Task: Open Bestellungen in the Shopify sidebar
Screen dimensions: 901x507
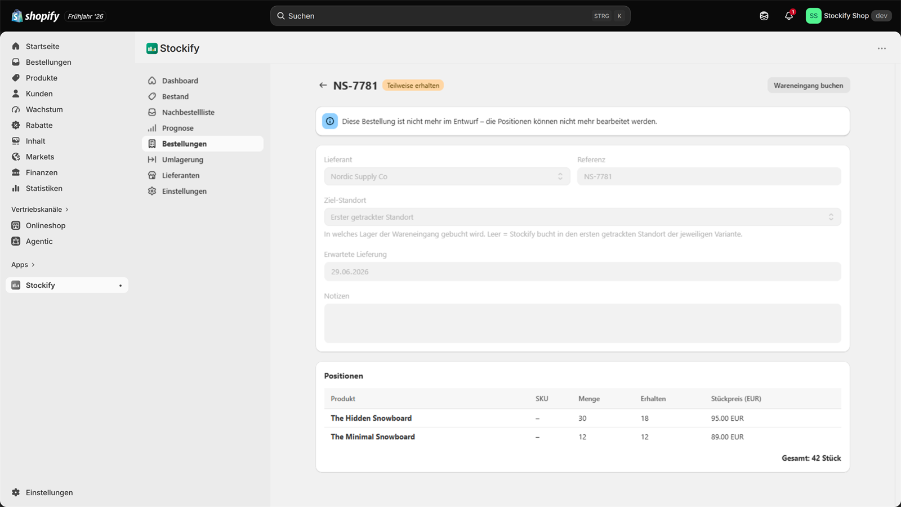Action: (67, 62)
